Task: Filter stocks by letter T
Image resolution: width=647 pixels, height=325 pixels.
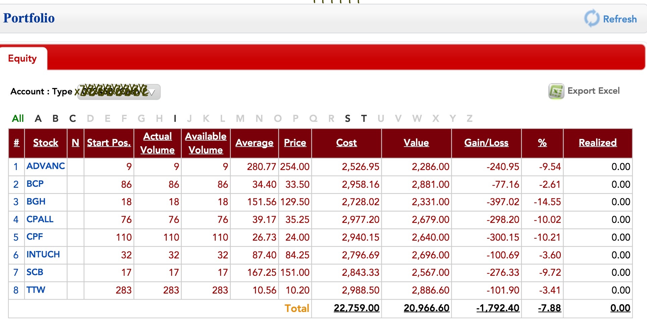Action: [364, 118]
